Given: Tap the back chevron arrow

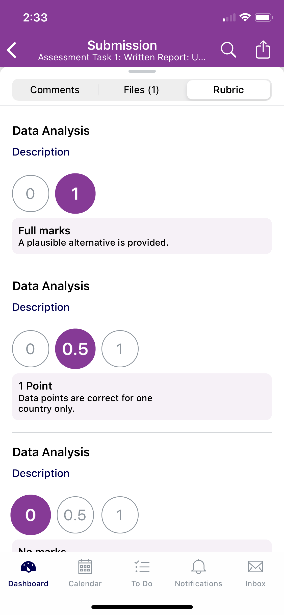Looking at the screenshot, I should click(x=12, y=50).
